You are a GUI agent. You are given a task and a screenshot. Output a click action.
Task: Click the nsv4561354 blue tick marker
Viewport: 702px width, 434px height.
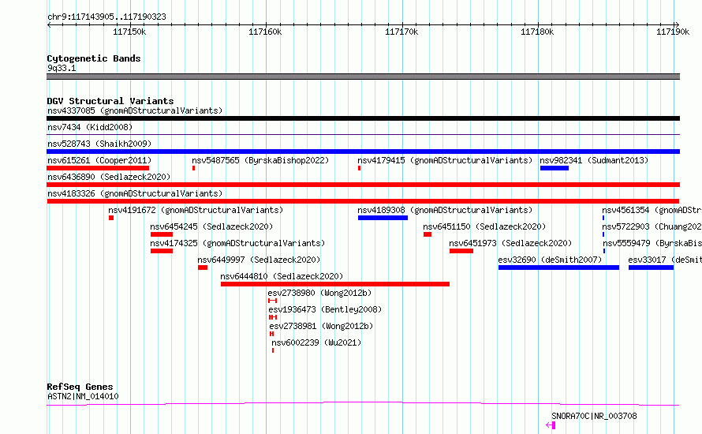pyautogui.click(x=603, y=218)
